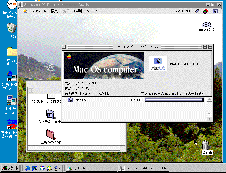Click the 6:48 PM menu bar clock

click(x=182, y=11)
